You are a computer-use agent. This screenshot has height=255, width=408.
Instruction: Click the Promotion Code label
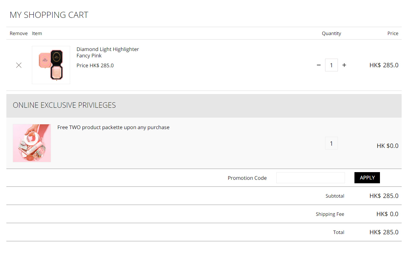247,178
